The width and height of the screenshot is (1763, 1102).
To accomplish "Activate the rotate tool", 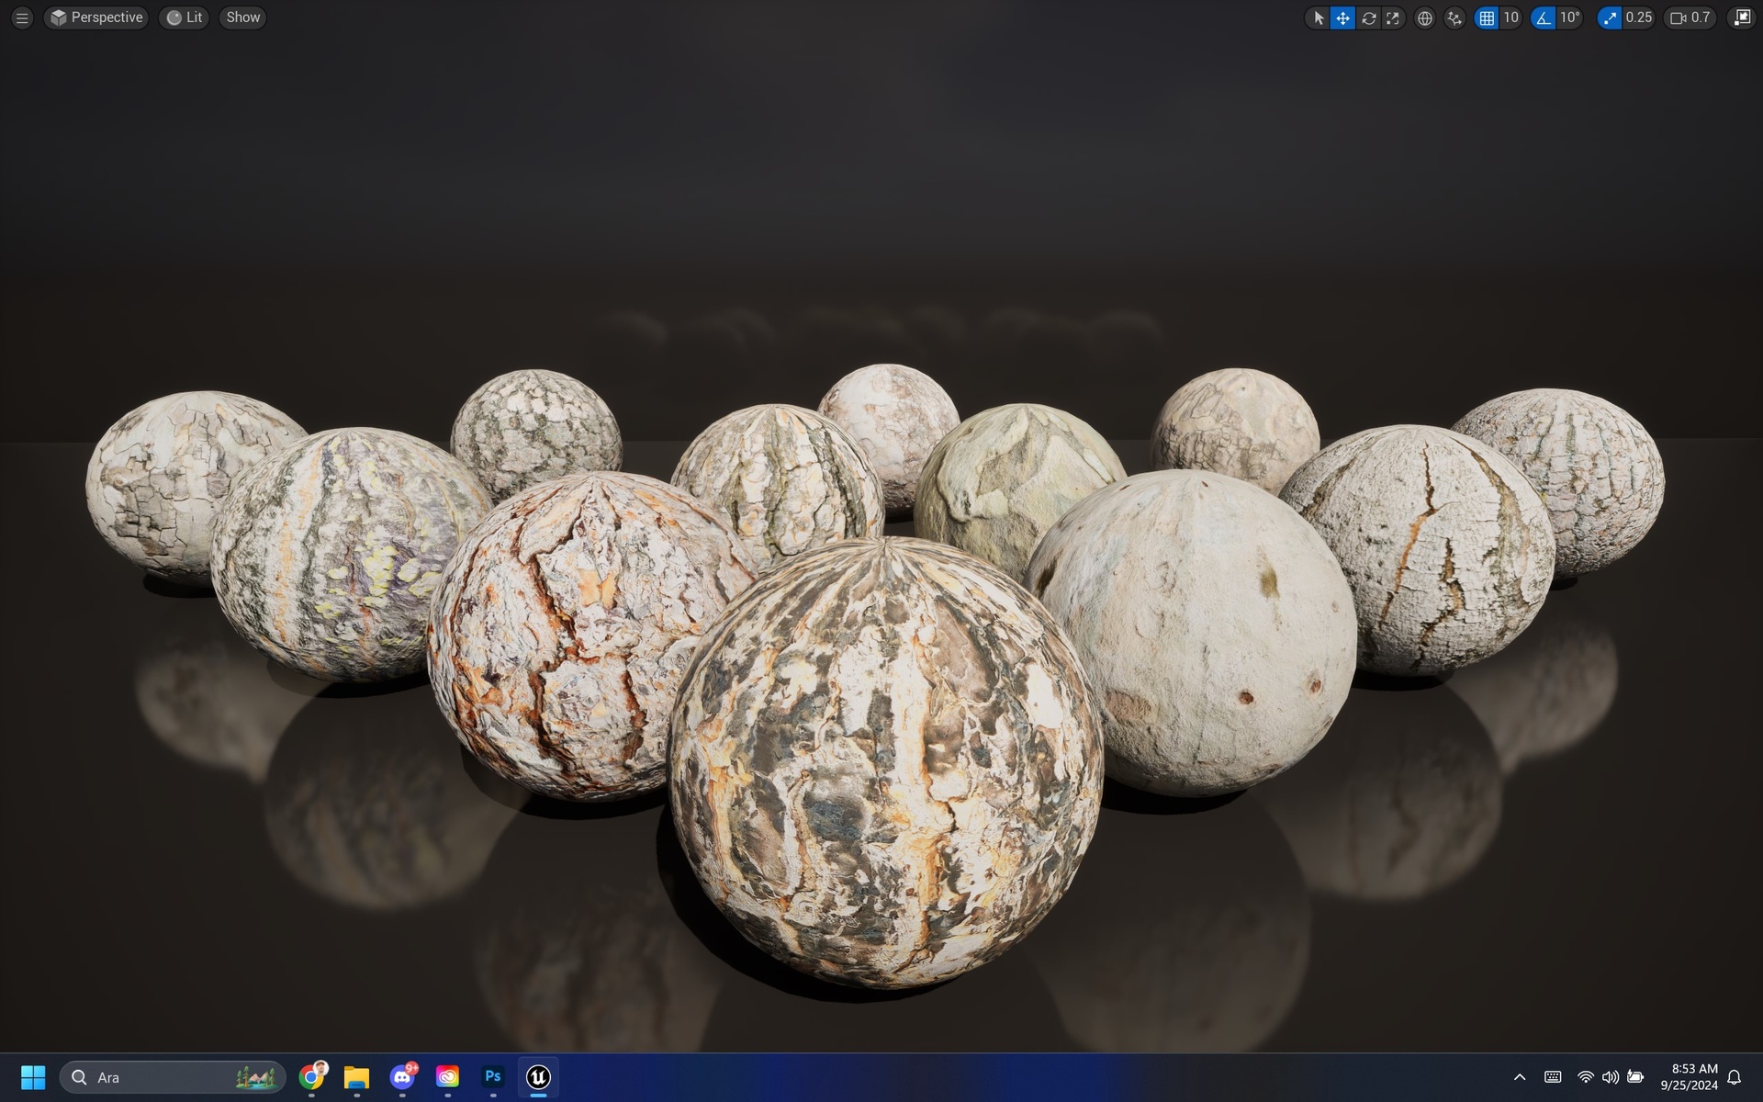I will [x=1368, y=17].
